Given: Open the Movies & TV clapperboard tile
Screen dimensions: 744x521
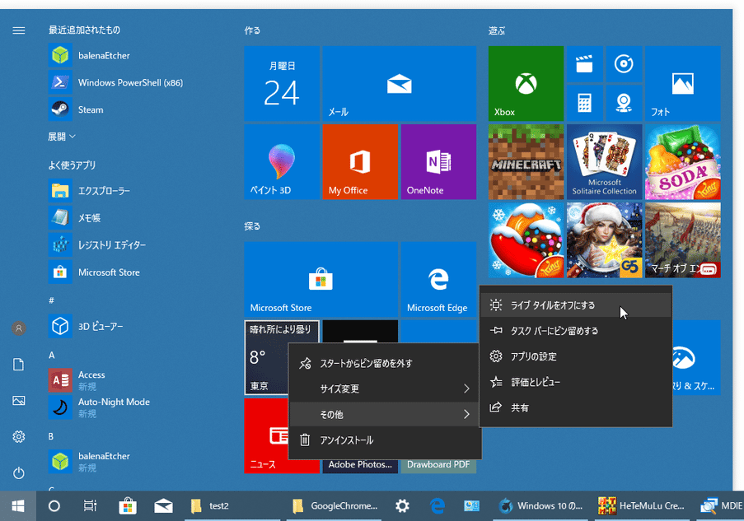Looking at the screenshot, I should (585, 64).
